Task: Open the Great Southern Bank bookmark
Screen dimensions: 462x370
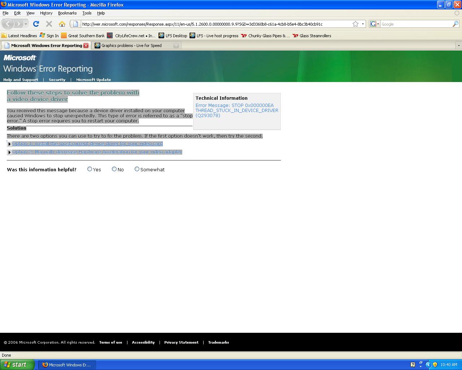Action: [83, 36]
